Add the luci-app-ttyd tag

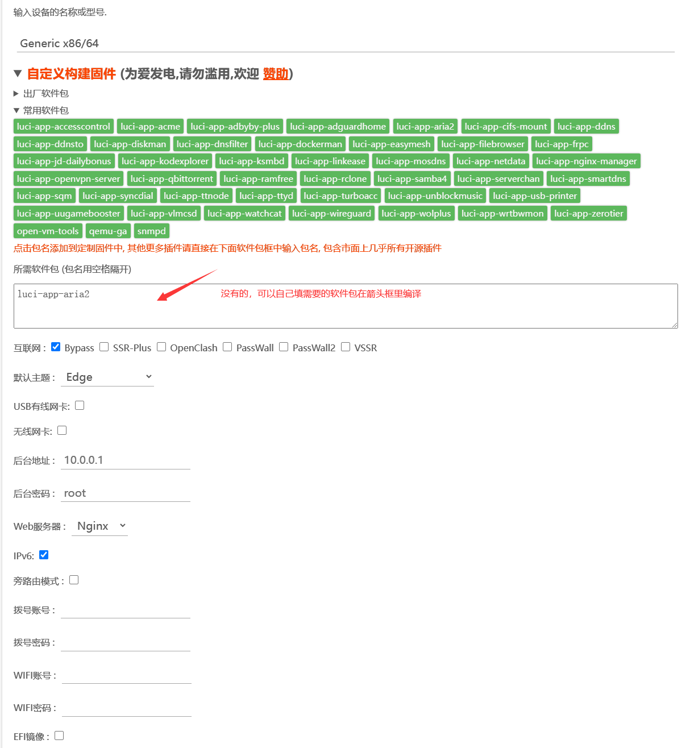(267, 196)
